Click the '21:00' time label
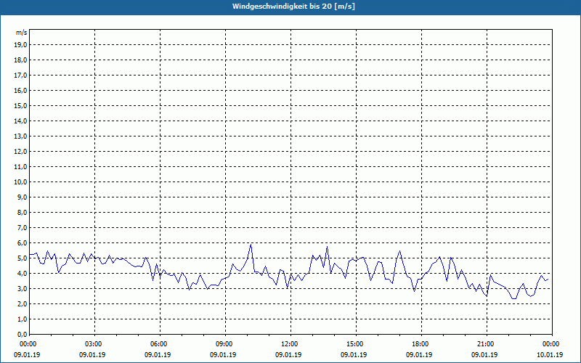The width and height of the screenshot is (581, 363). [x=487, y=344]
